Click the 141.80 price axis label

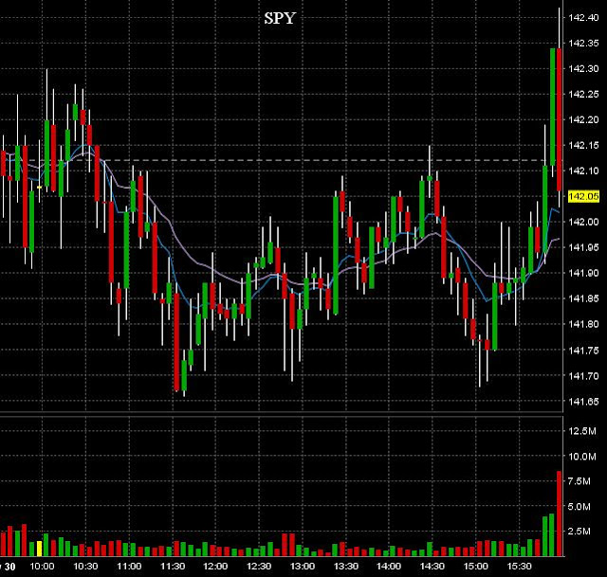tap(583, 324)
